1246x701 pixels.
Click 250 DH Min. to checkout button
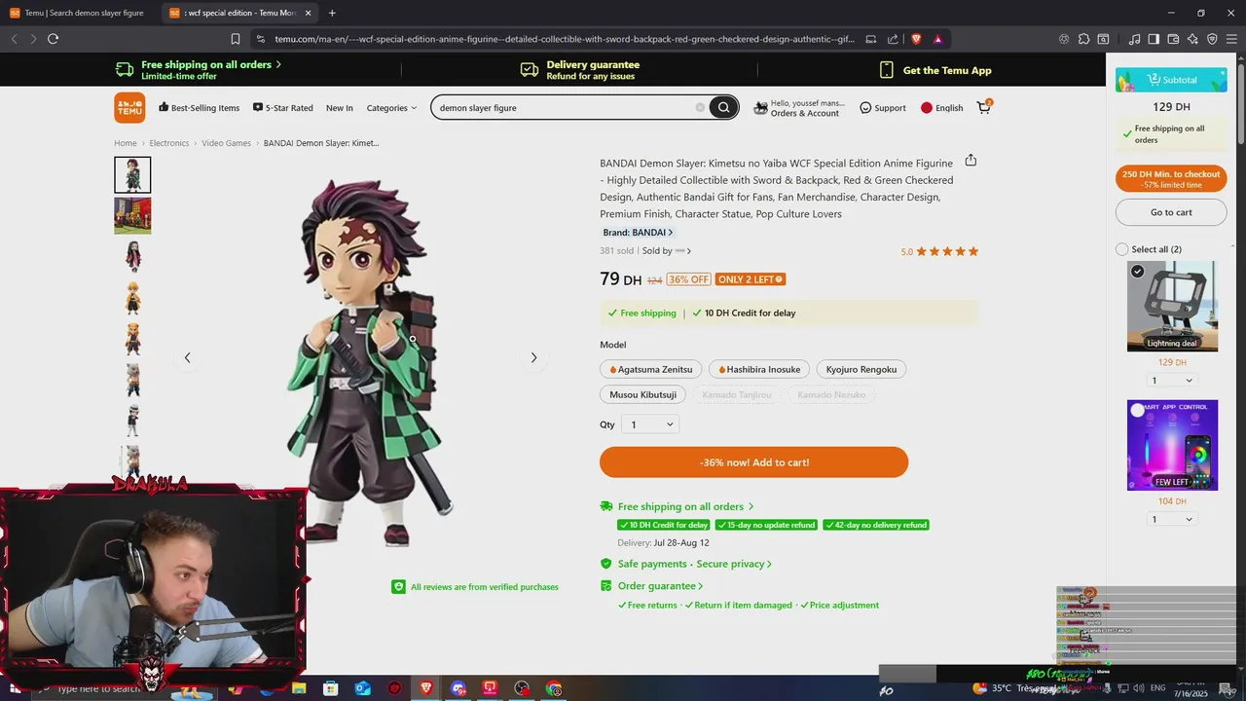pyautogui.click(x=1171, y=179)
